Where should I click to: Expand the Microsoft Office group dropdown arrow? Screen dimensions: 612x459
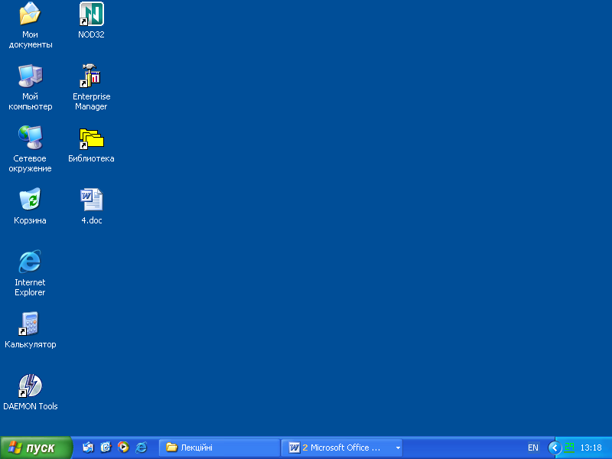click(x=398, y=448)
